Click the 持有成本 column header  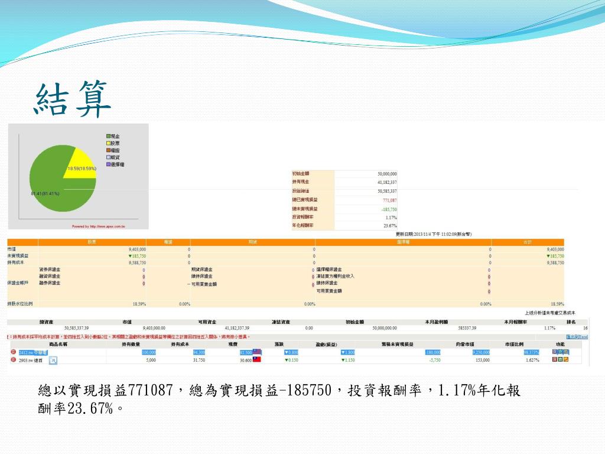pyautogui.click(x=180, y=344)
